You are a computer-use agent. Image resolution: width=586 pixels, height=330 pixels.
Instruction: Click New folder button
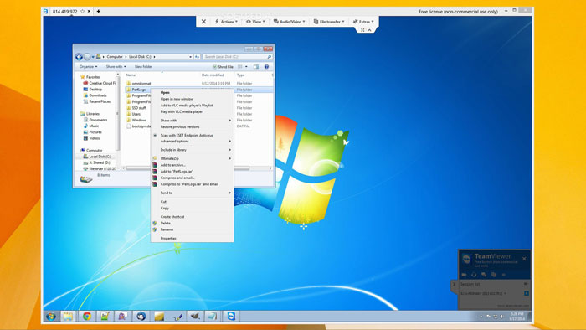tap(143, 66)
